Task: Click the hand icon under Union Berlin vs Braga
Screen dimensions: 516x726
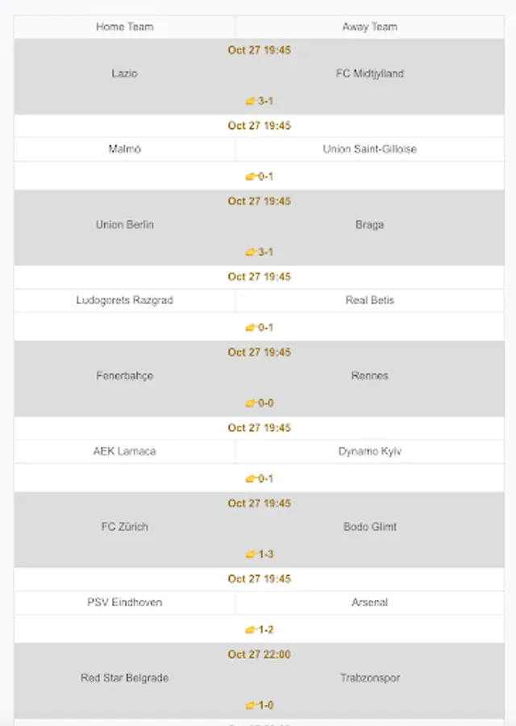Action: coord(251,252)
